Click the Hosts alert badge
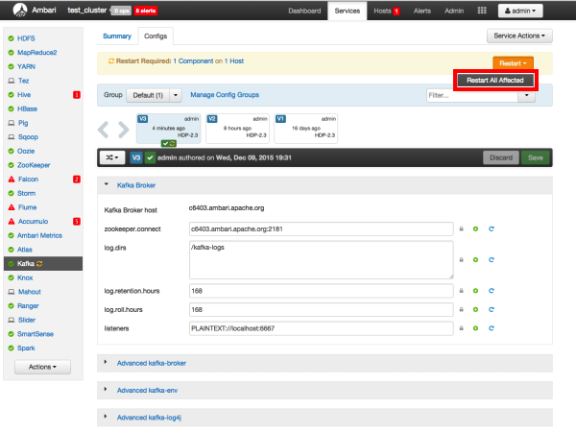The image size is (576, 433). coord(396,11)
